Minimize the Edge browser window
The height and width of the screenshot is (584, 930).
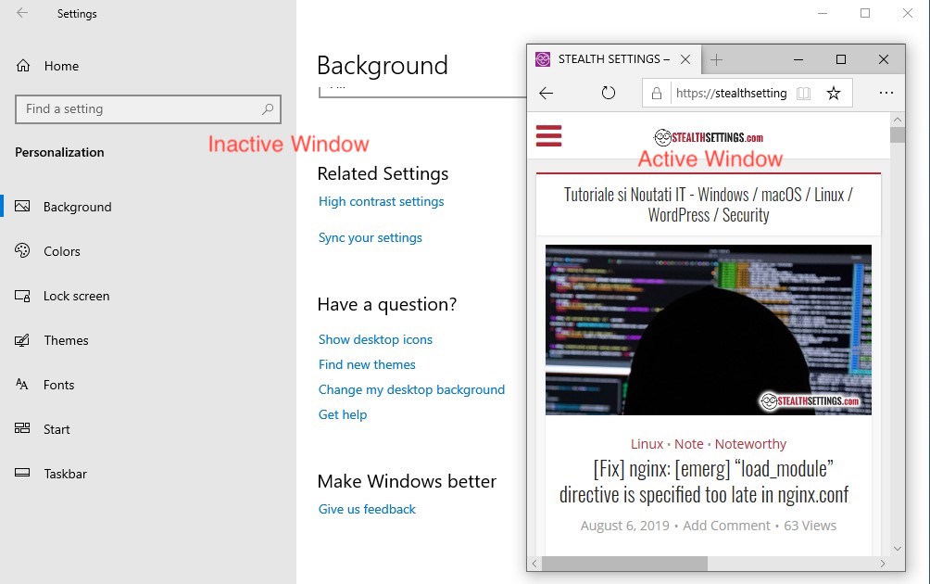[798, 59]
